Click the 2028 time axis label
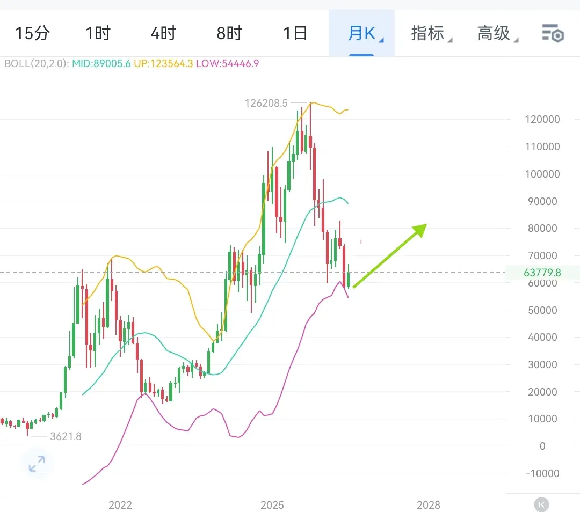Viewport: 580px width, 520px height. (x=429, y=505)
